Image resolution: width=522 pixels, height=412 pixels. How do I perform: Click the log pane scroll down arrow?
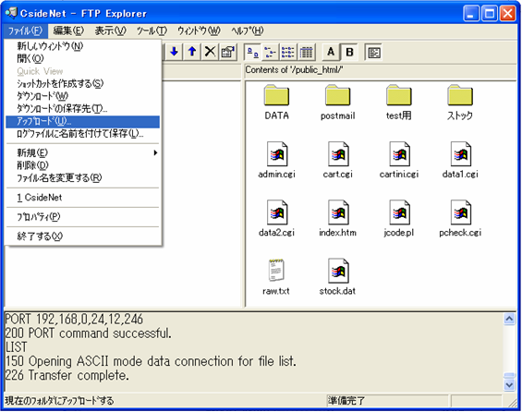[509, 385]
